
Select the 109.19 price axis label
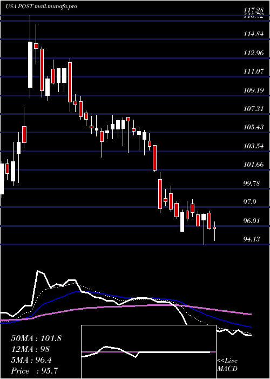point(253,90)
